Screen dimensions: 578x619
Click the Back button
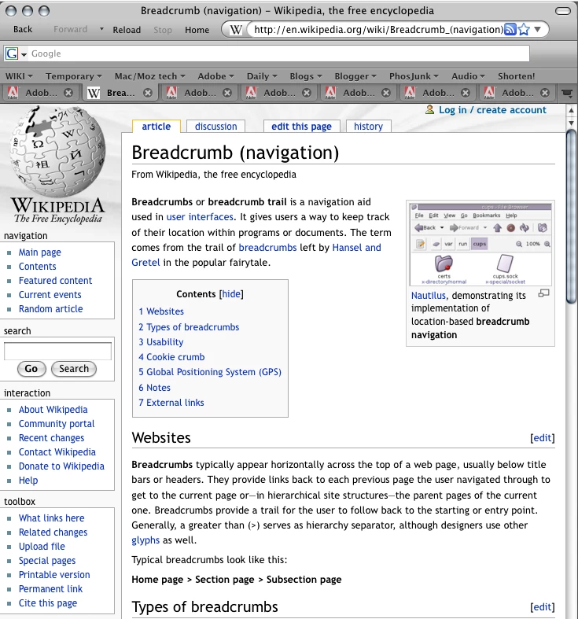coord(23,29)
